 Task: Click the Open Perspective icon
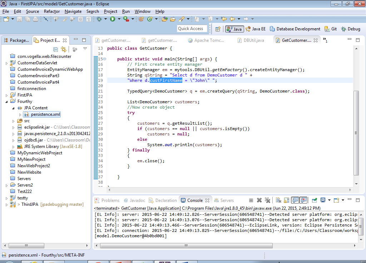point(218,29)
